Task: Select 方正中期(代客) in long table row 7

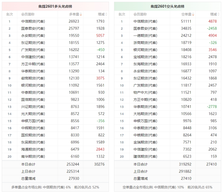Action: [33, 64]
